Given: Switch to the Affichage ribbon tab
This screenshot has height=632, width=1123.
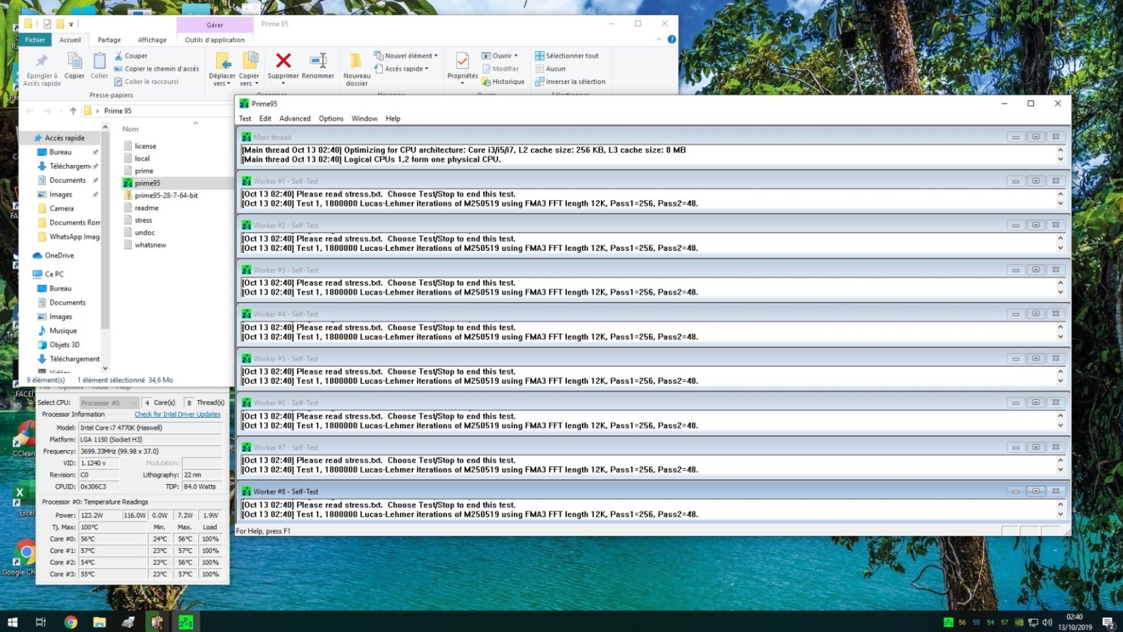Looking at the screenshot, I should click(x=152, y=40).
